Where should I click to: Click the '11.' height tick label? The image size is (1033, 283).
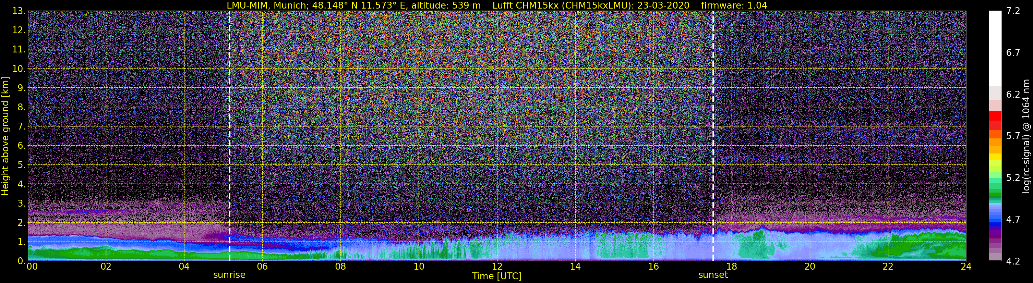19,49
